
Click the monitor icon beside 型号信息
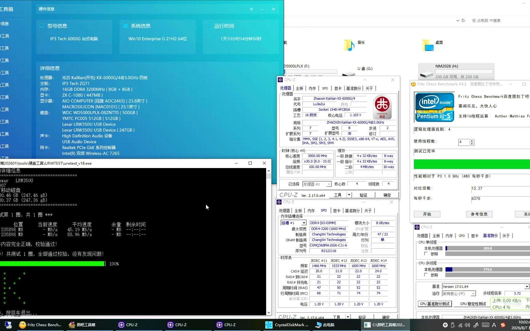pyautogui.click(x=42, y=26)
